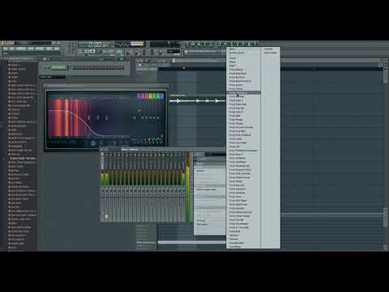
Task: Toggle the first step button in the step sequencer
Action: tap(74, 67)
